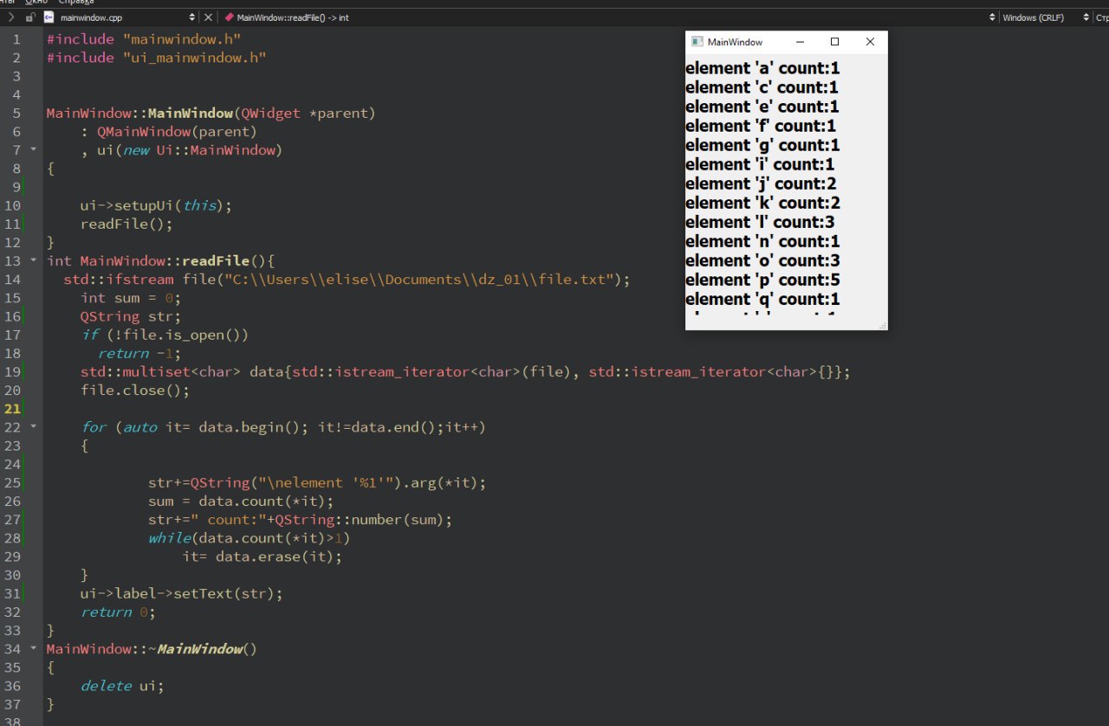
Task: Click the file.txt path string on line 14
Action: pyautogui.click(x=419, y=279)
